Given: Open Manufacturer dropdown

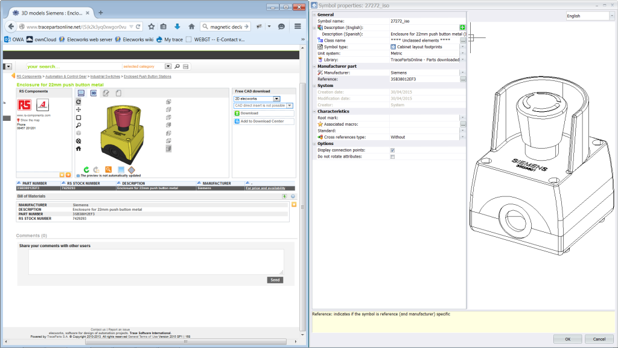Looking at the screenshot, I should point(463,72).
